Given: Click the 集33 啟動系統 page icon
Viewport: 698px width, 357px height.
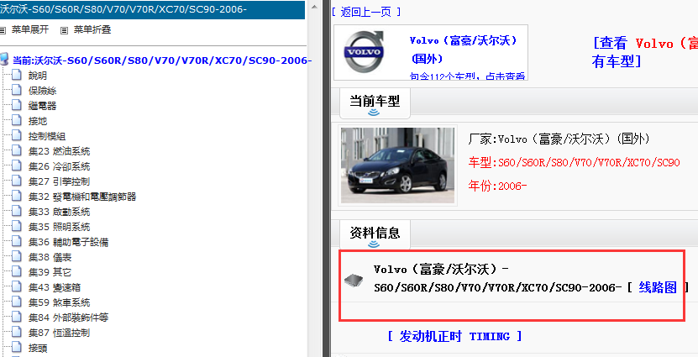Looking at the screenshot, I should [x=17, y=211].
